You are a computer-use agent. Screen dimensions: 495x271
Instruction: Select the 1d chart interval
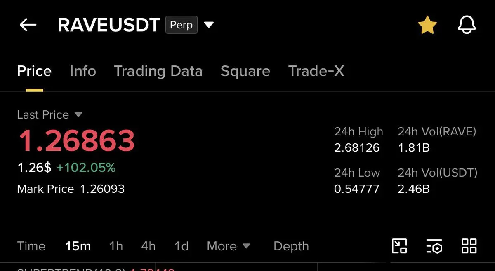coord(181,246)
